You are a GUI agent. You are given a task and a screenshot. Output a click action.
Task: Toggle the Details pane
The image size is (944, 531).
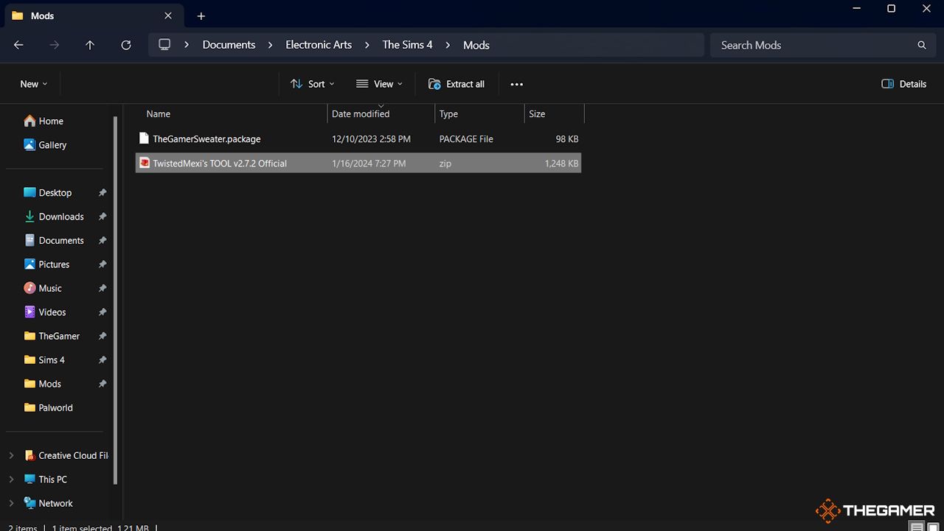pyautogui.click(x=903, y=84)
